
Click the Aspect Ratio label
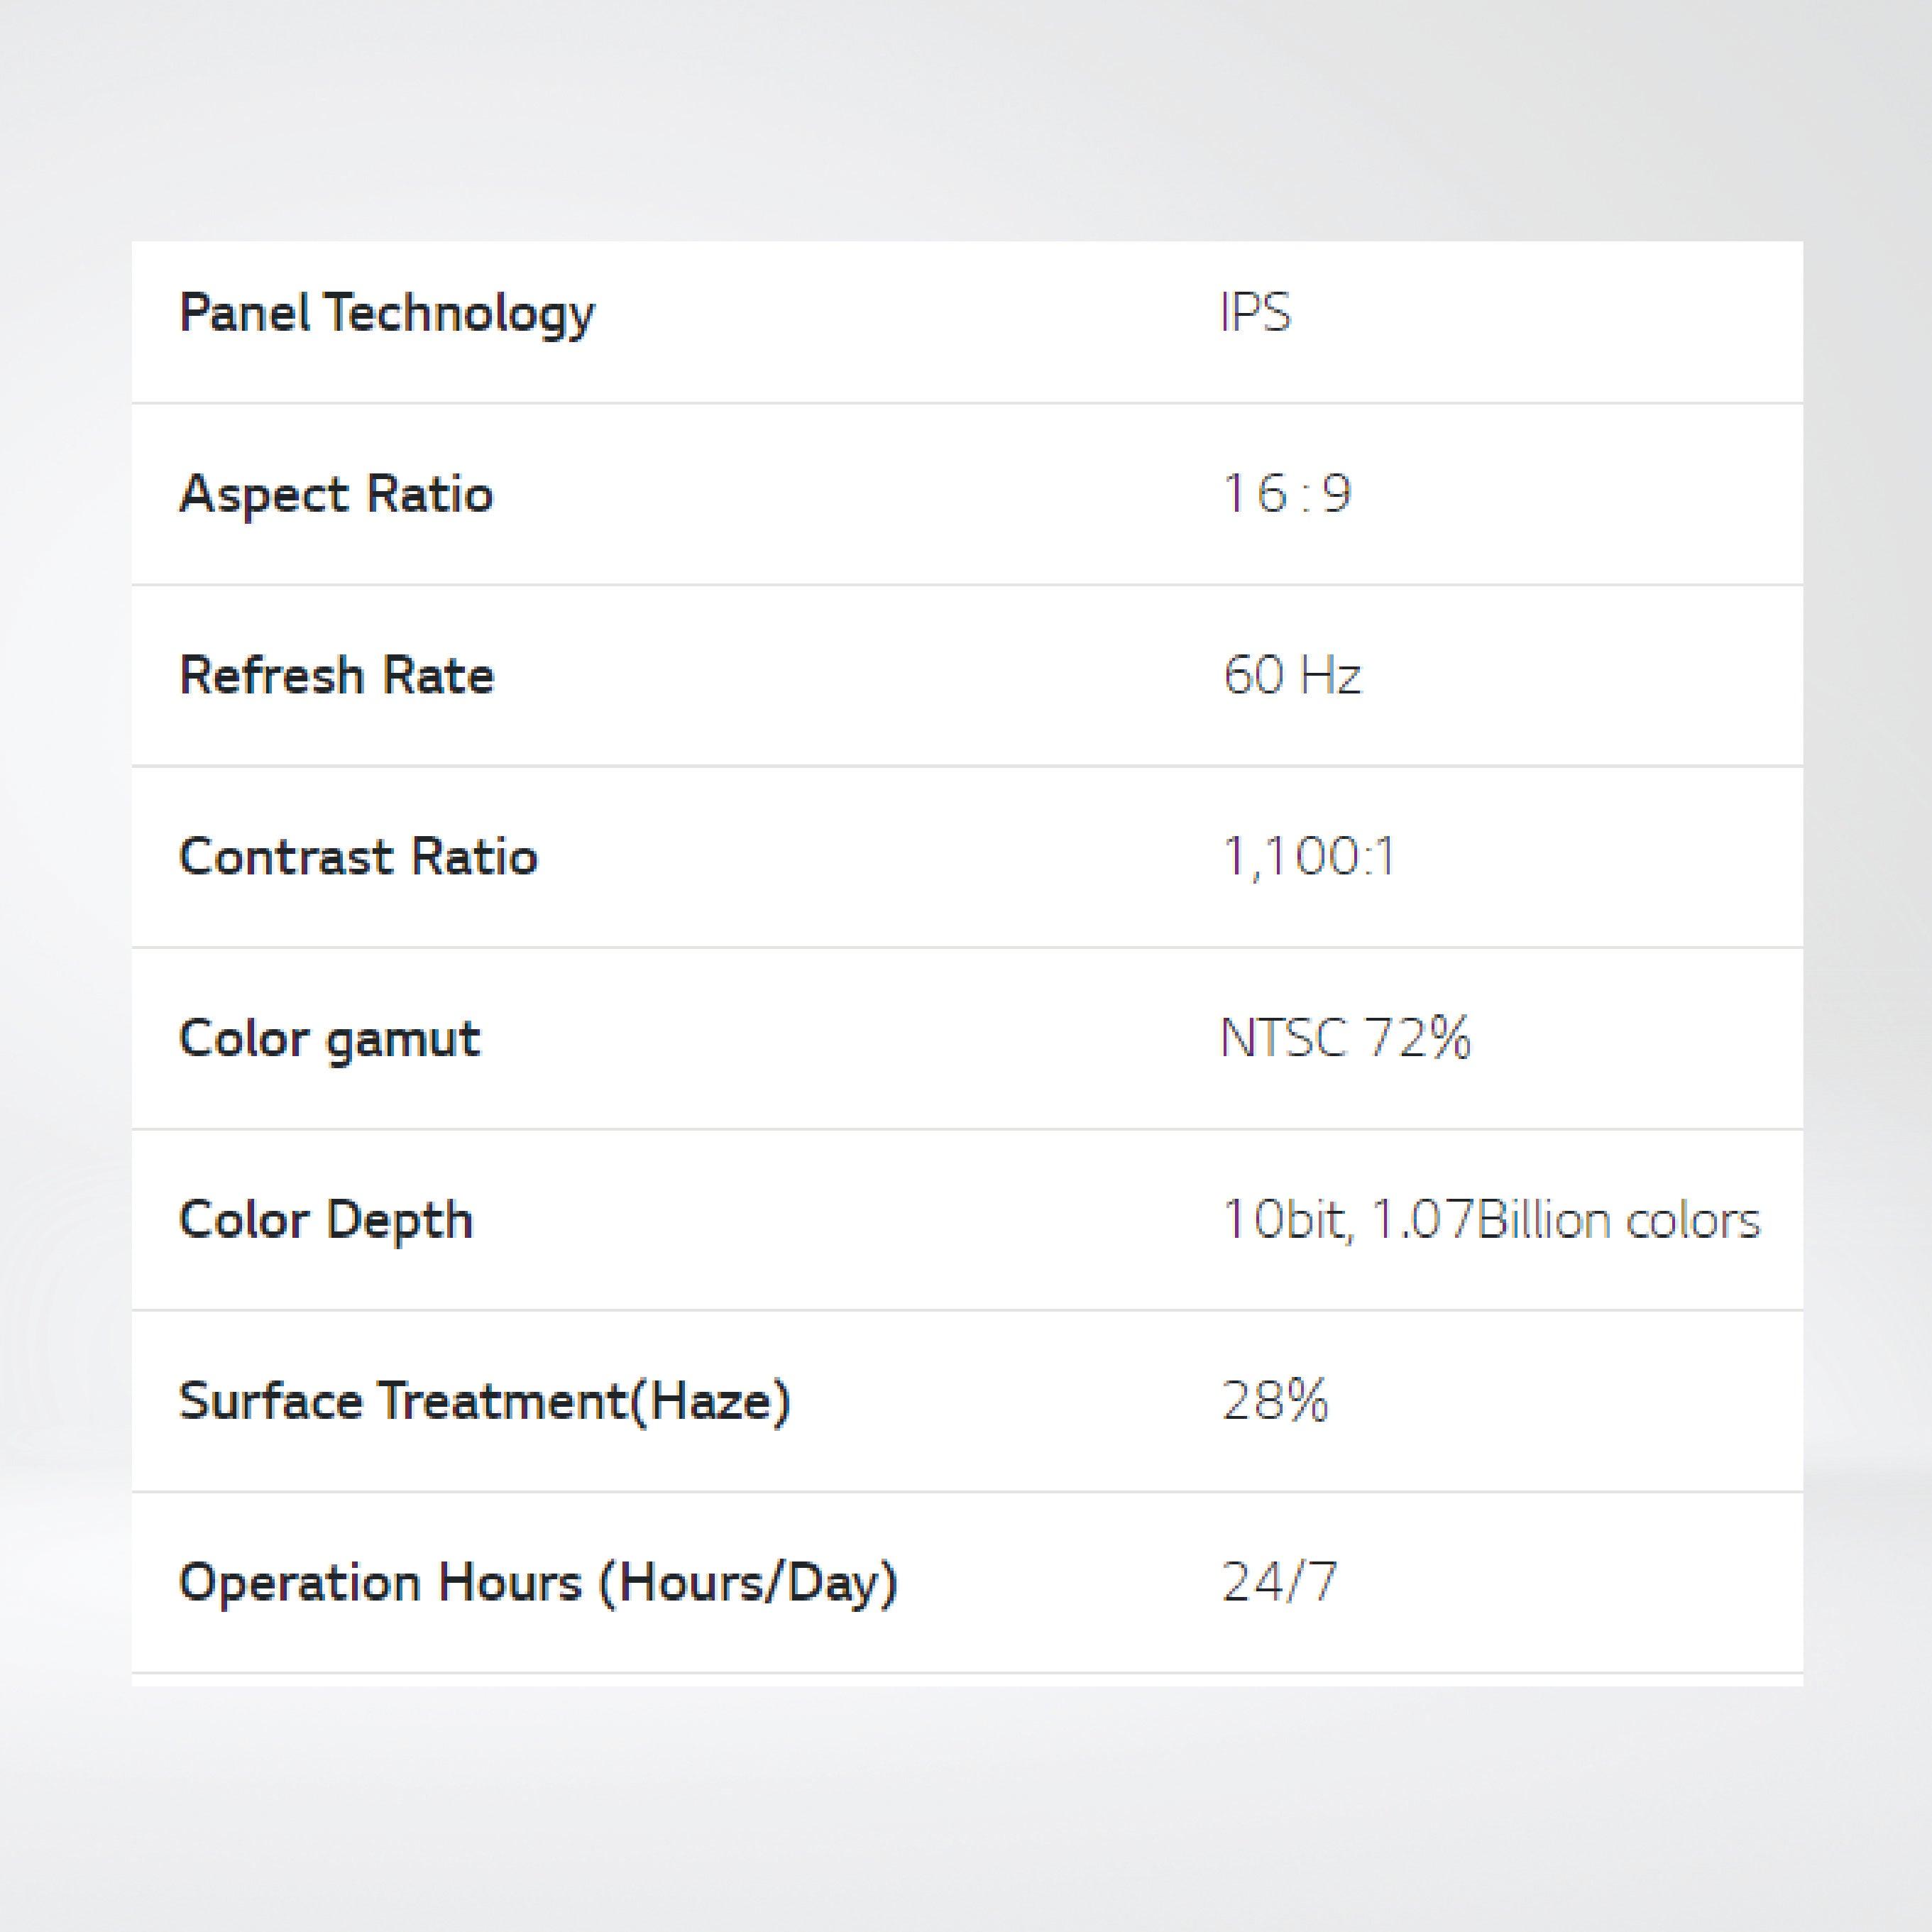(336, 494)
